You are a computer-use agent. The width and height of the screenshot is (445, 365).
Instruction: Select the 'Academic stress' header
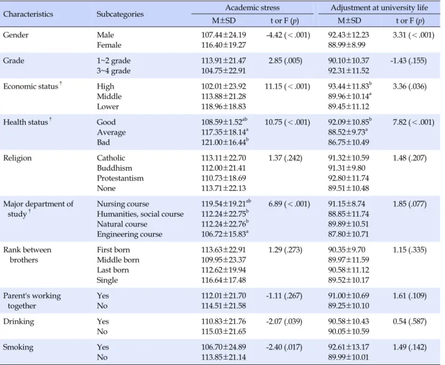(x=253, y=8)
